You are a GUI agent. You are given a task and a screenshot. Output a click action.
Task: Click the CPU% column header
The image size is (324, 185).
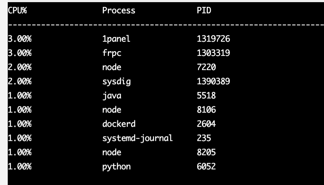[17, 10]
